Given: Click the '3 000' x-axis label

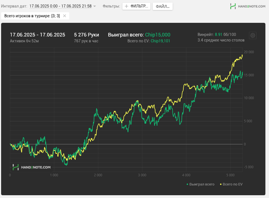Looking at the screenshot, I should click(x=142, y=175).
